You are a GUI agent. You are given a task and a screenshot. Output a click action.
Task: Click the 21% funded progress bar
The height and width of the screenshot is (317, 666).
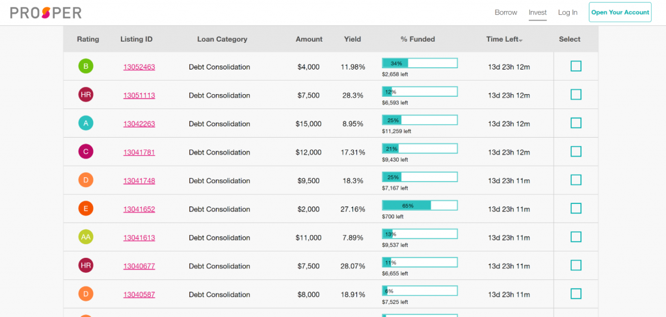[420, 149]
